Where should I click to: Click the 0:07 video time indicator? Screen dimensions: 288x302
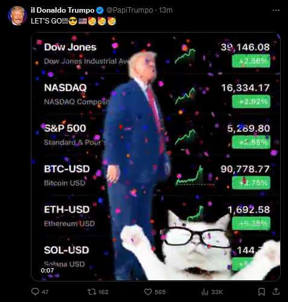47,271
